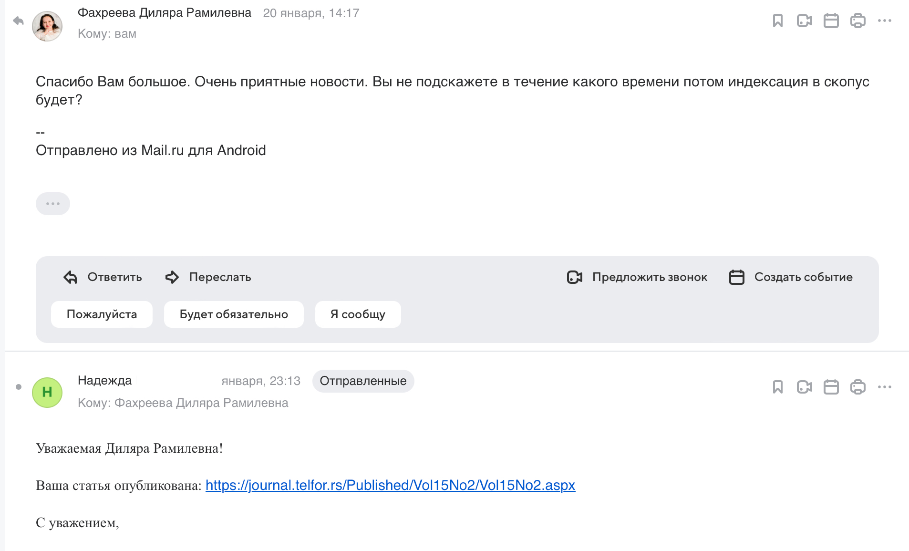Print the email from Фахреева Диляра
Screen dimensions: 909x551
(858, 21)
